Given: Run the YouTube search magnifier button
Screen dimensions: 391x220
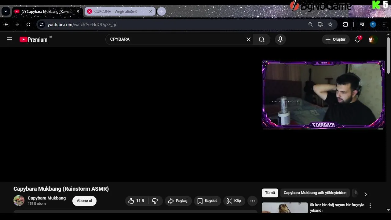Looking at the screenshot, I should click(x=262, y=39).
